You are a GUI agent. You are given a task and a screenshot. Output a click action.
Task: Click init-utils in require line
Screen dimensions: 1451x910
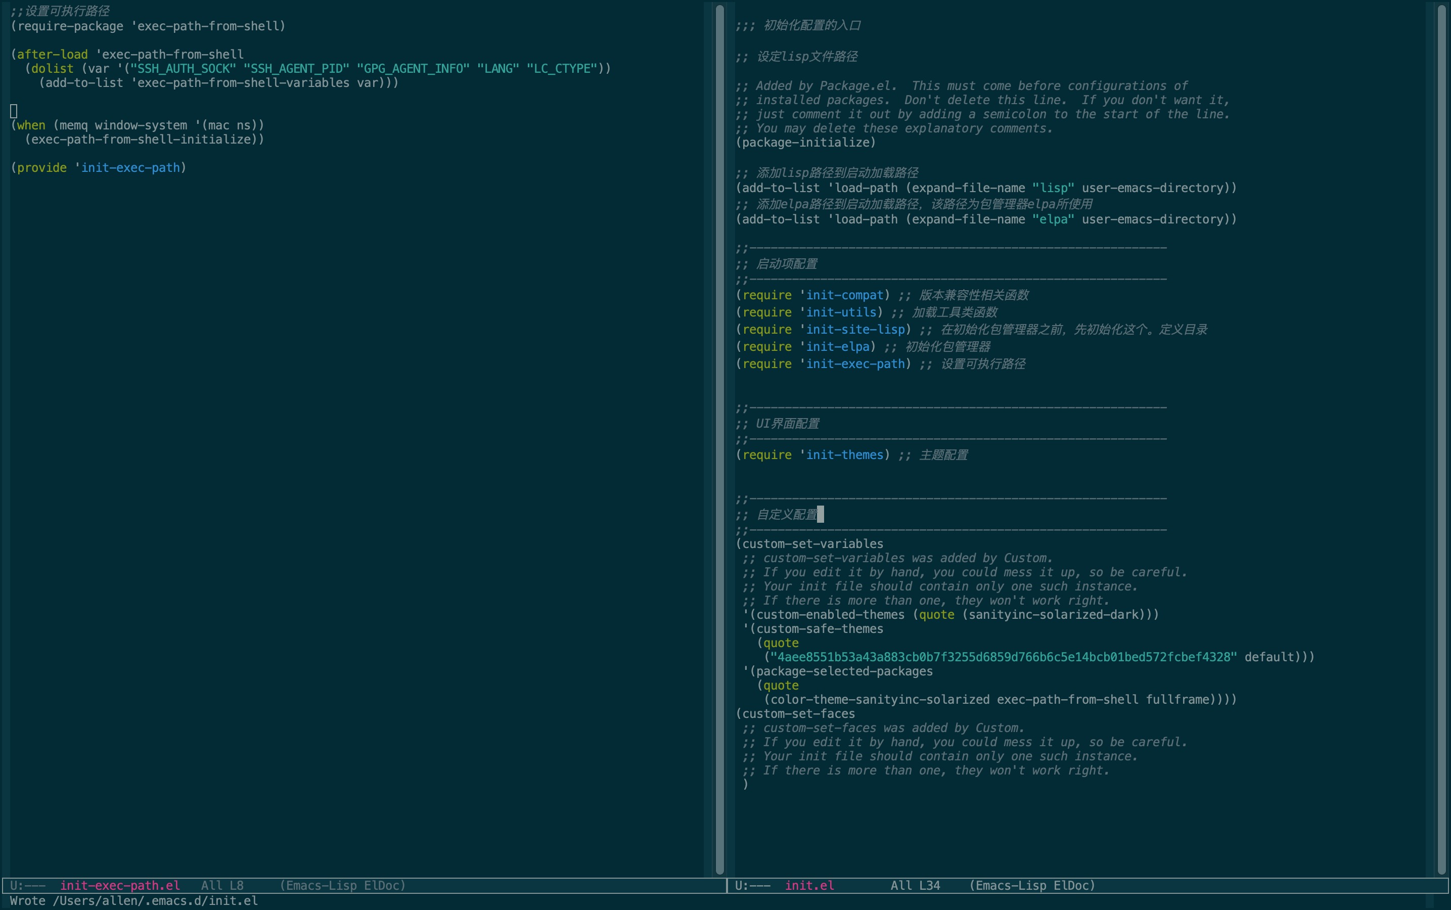841,312
